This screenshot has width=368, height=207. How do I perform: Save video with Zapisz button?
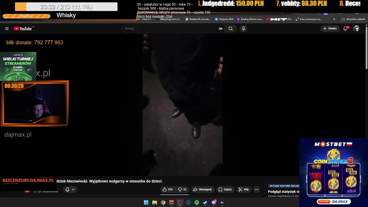(225, 189)
